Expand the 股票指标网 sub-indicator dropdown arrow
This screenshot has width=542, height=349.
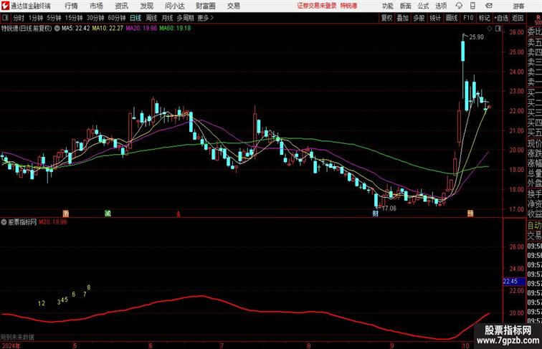point(4,222)
